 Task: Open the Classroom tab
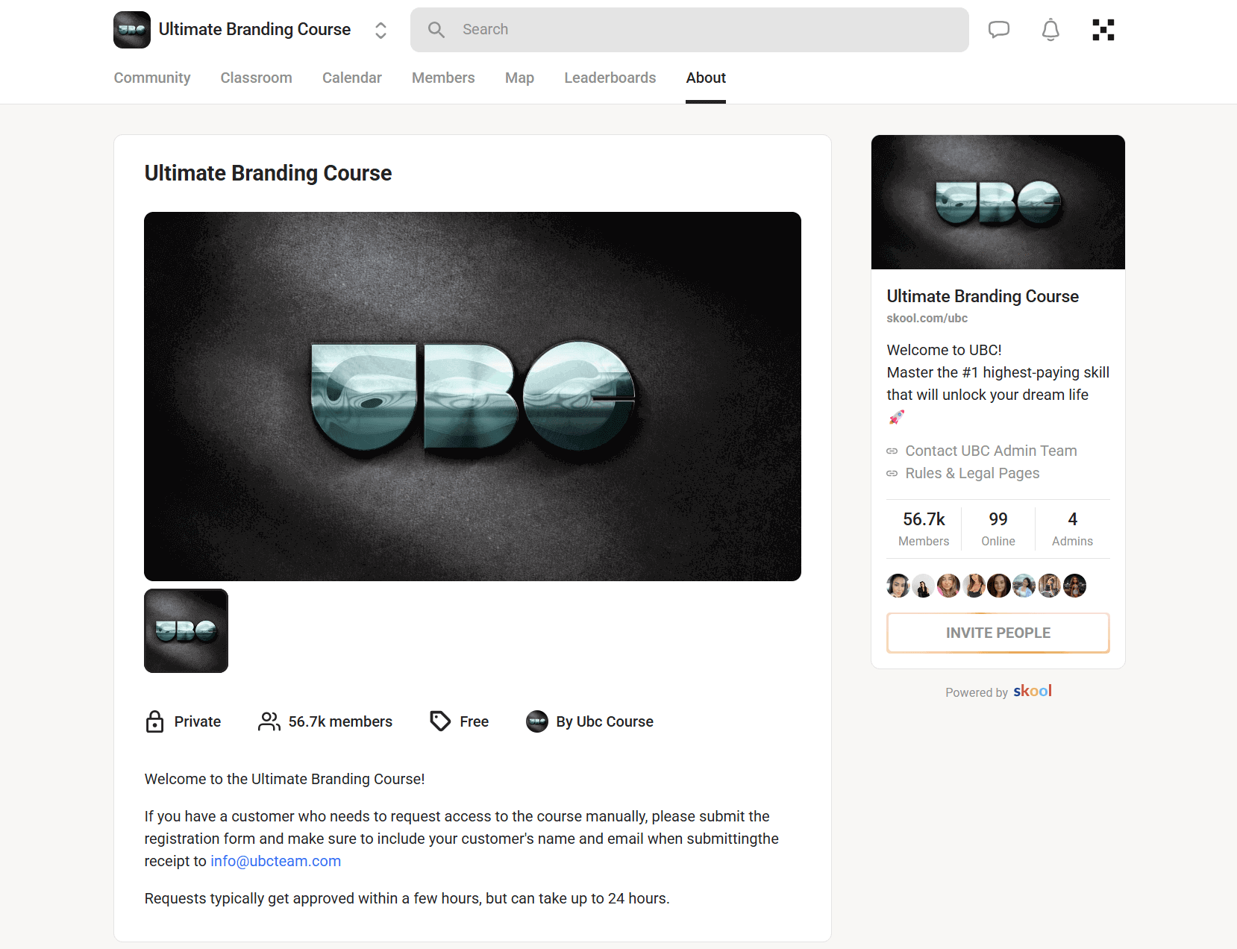[x=256, y=78]
